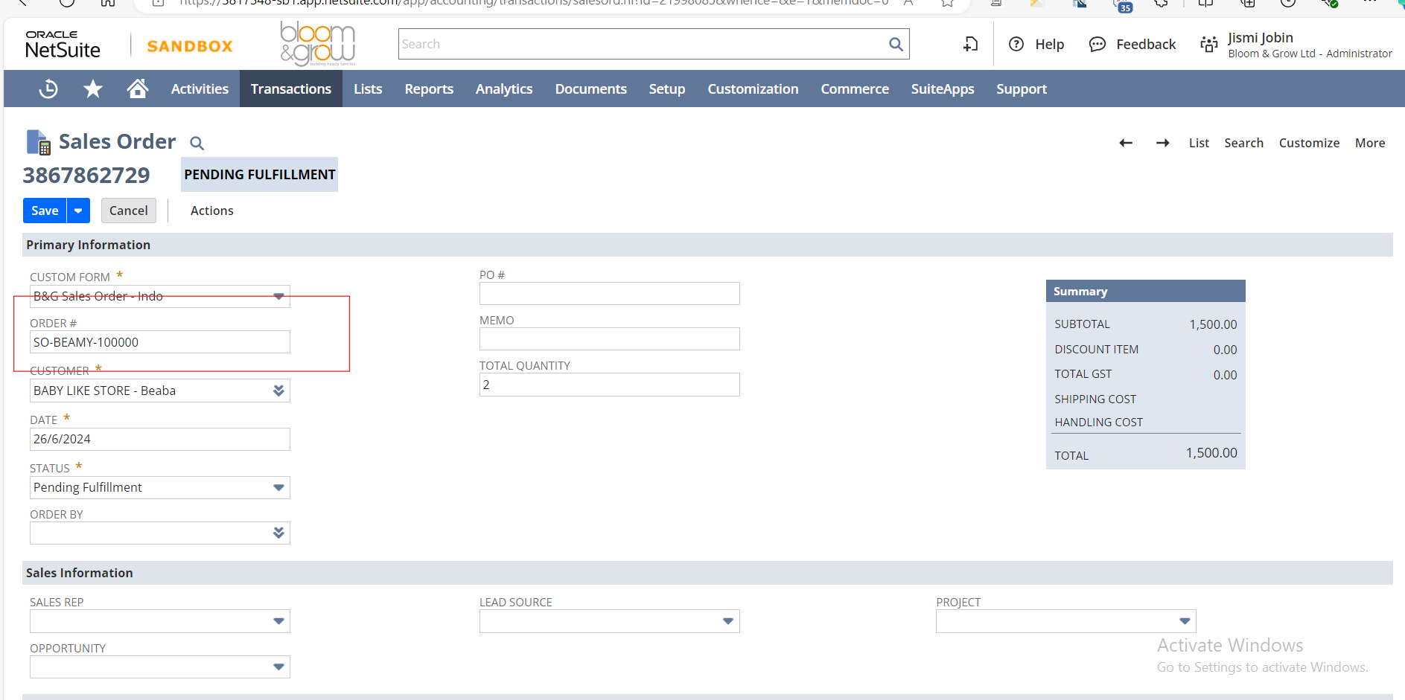This screenshot has height=700, width=1405.
Task: Click the Sales Order document icon
Action: coord(38,142)
